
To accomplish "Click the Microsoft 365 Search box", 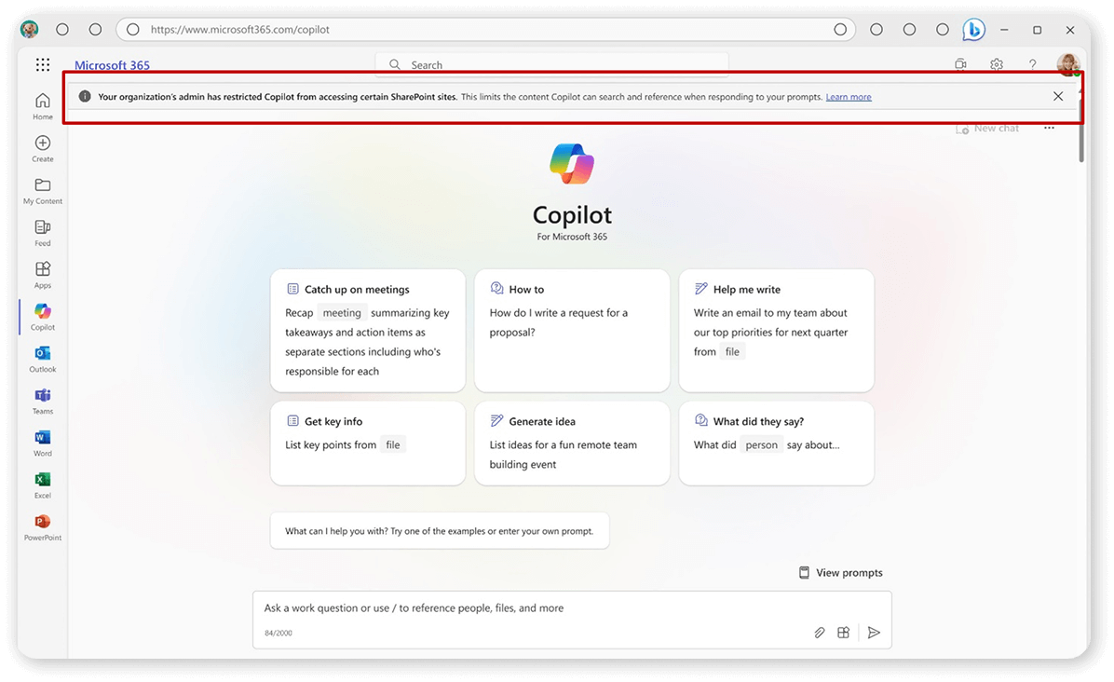I will coord(552,64).
